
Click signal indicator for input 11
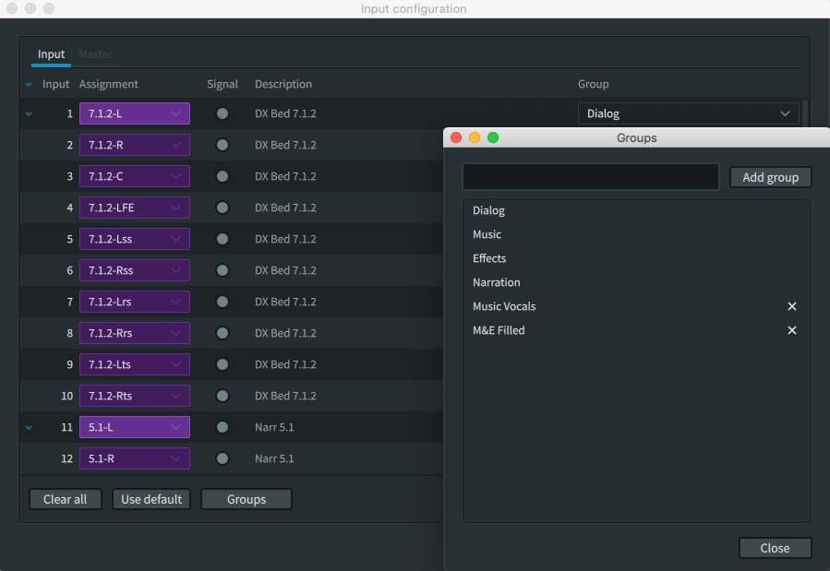coord(223,427)
